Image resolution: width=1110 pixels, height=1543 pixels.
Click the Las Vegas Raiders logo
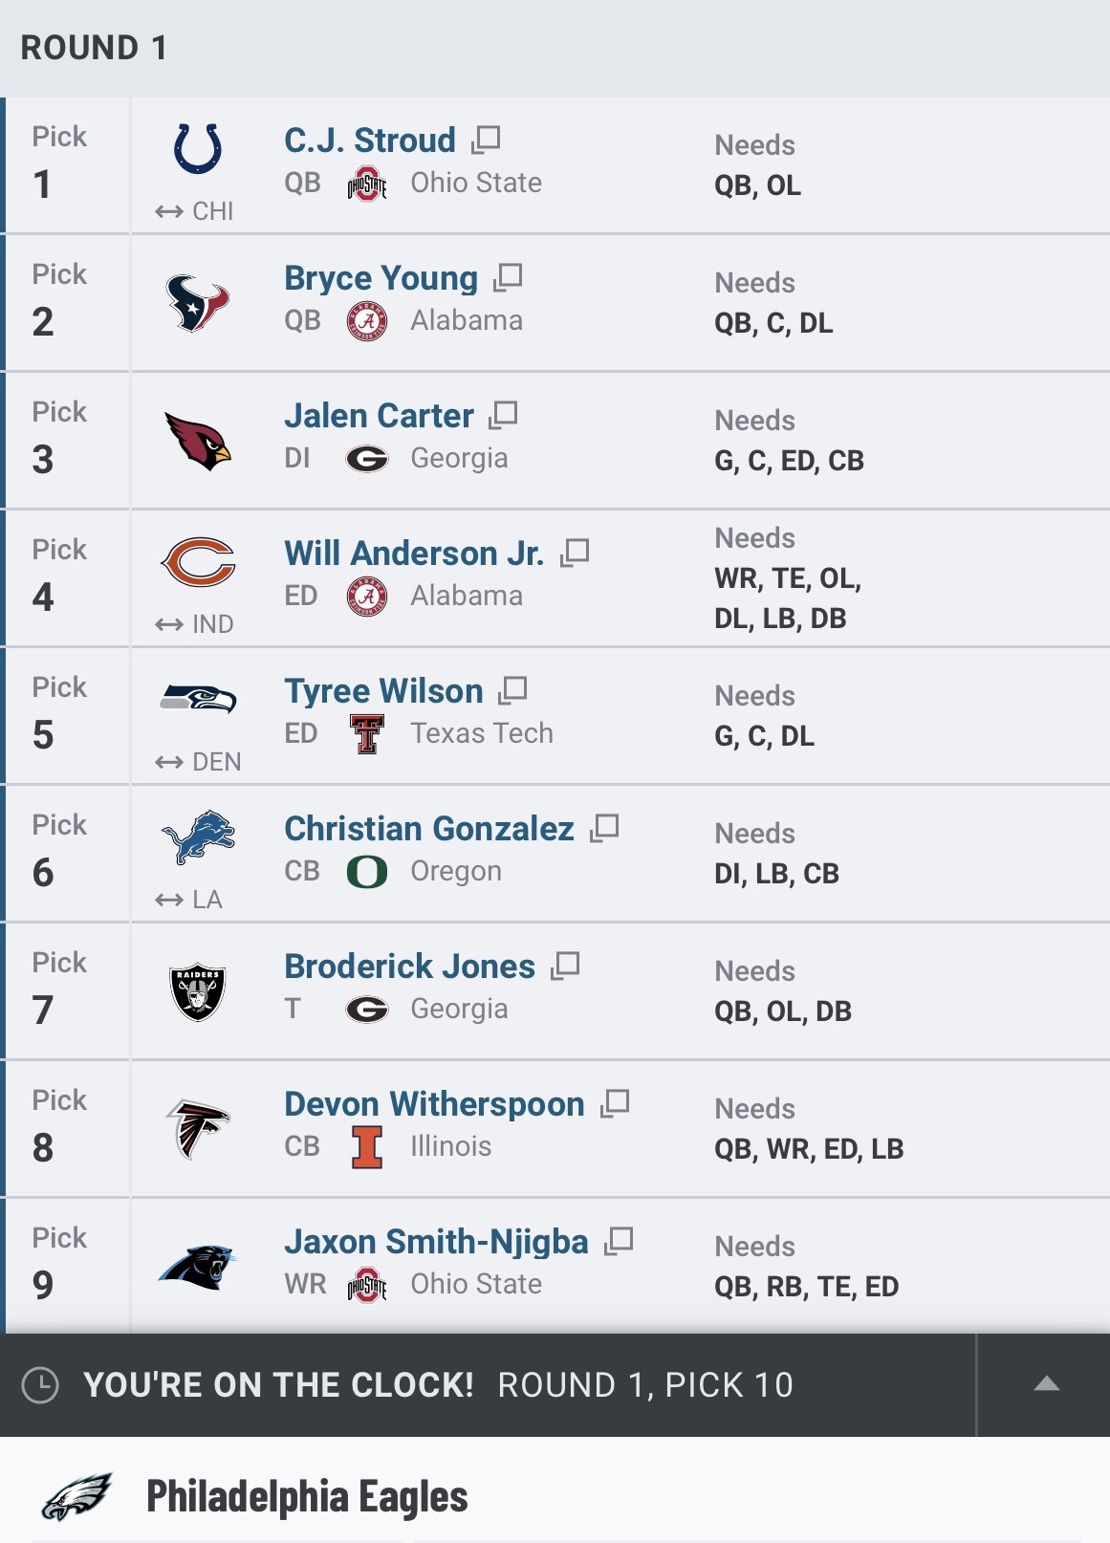click(198, 990)
